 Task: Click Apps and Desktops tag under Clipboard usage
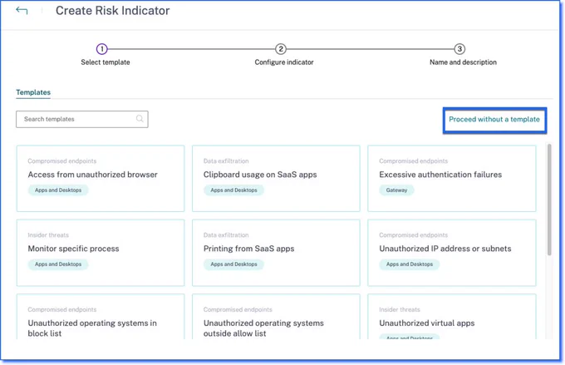[233, 190]
